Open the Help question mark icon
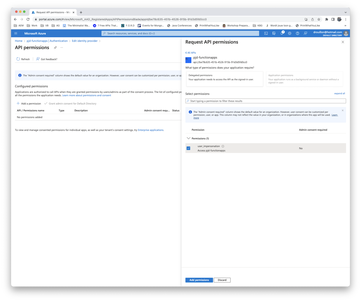The width and height of the screenshot is (361, 301). 298,33
